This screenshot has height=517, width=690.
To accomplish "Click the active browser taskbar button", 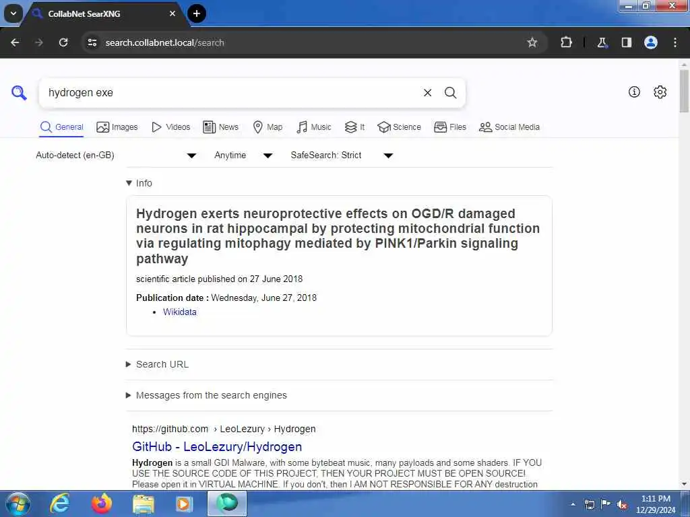I will pyautogui.click(x=227, y=504).
